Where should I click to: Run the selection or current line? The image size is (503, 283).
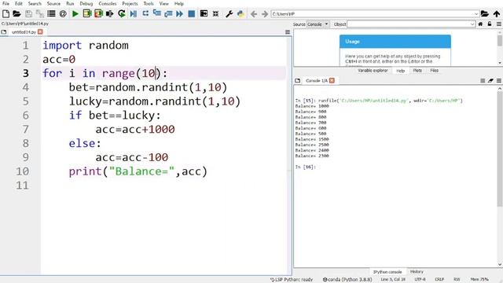(110, 14)
